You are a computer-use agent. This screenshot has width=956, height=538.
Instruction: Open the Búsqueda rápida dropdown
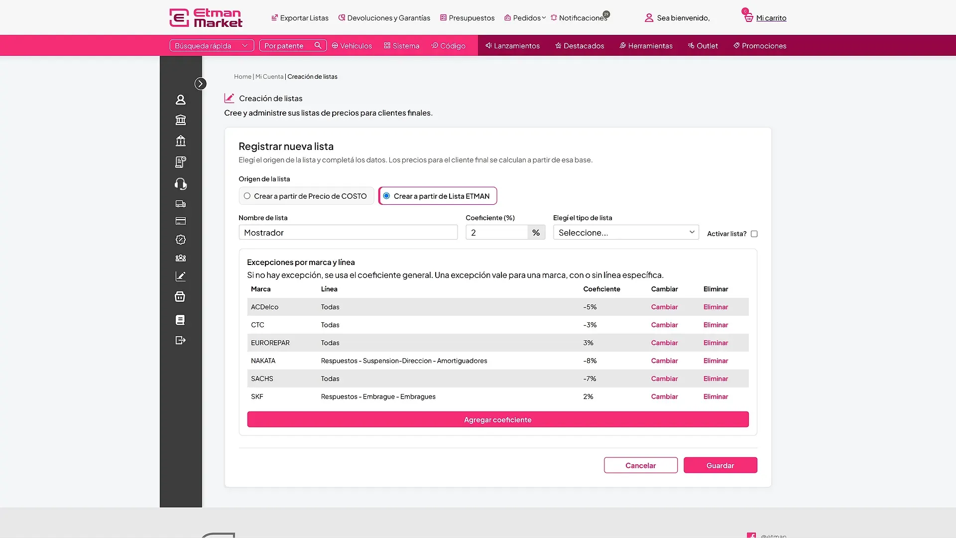pos(212,45)
